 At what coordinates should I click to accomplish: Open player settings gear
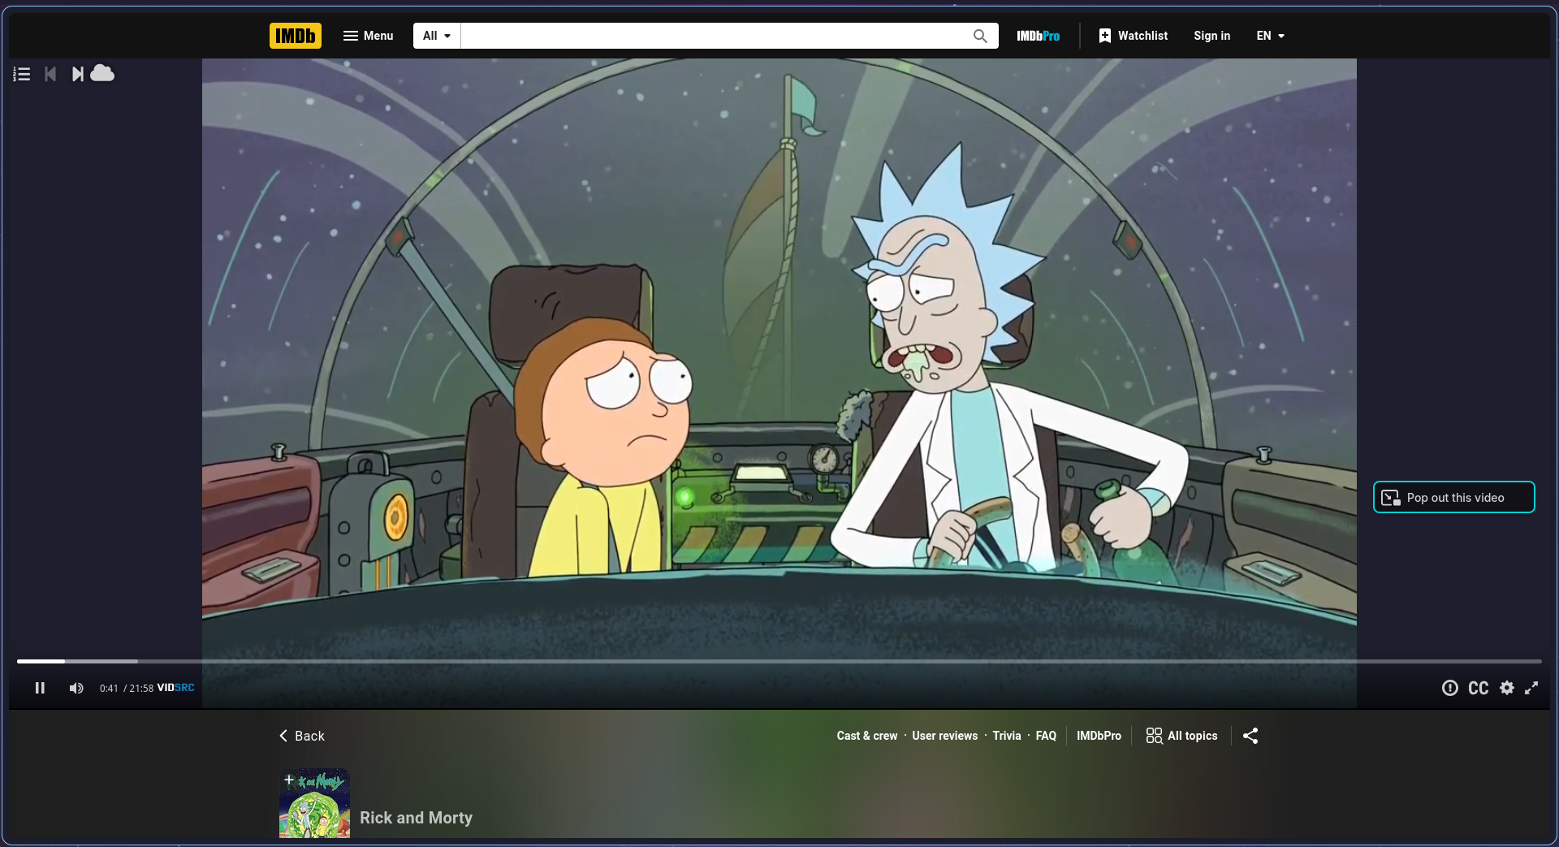[1507, 688]
